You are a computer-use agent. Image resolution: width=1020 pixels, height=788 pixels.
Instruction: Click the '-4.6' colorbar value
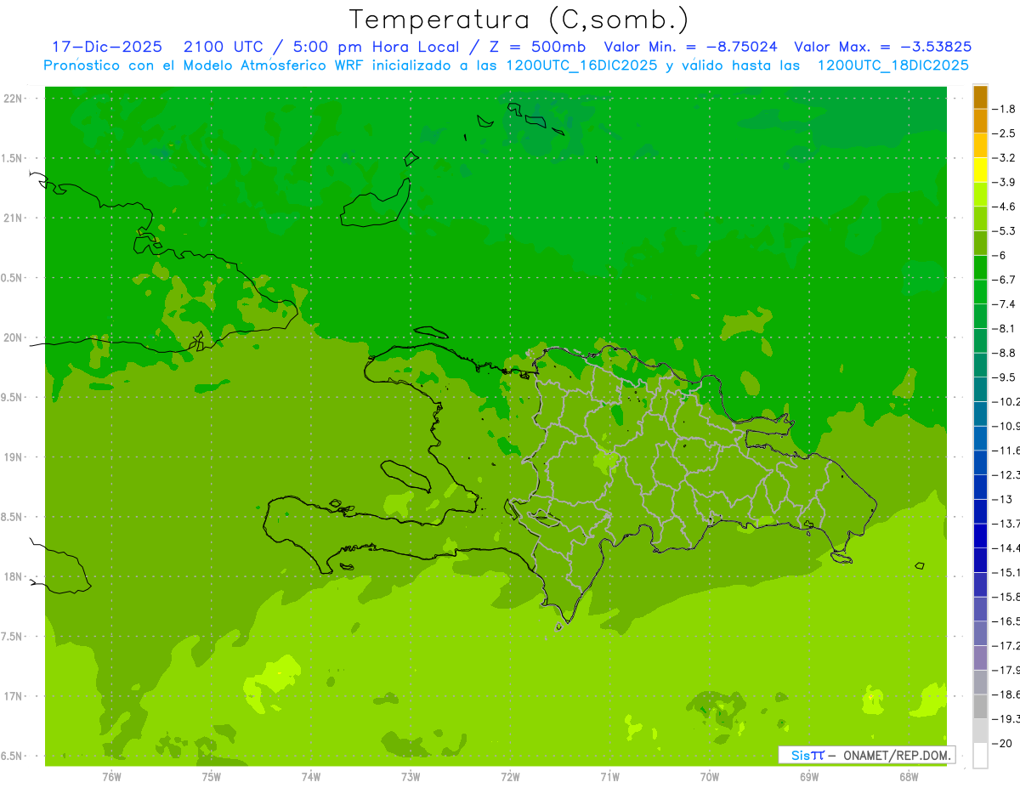click(x=1004, y=207)
